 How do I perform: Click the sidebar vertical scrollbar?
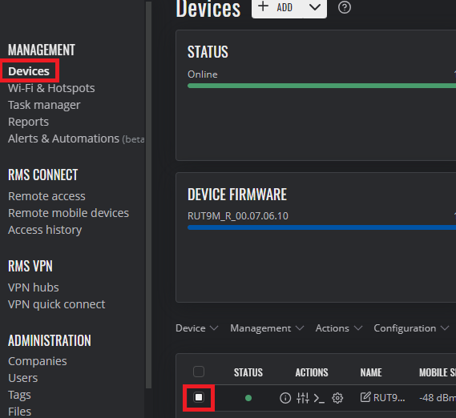click(x=148, y=195)
